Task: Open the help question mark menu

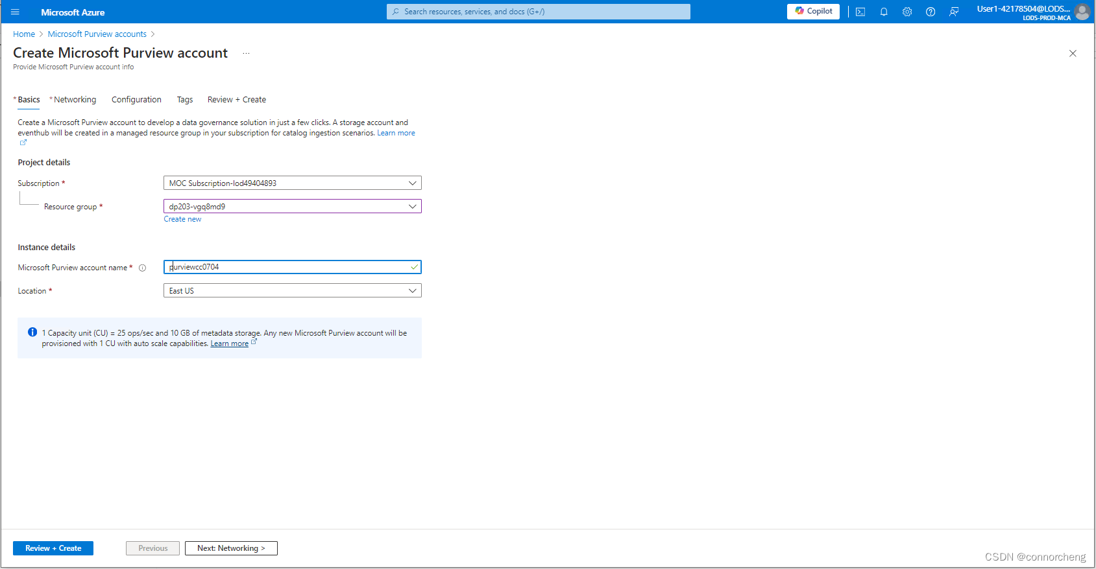Action: 931,12
